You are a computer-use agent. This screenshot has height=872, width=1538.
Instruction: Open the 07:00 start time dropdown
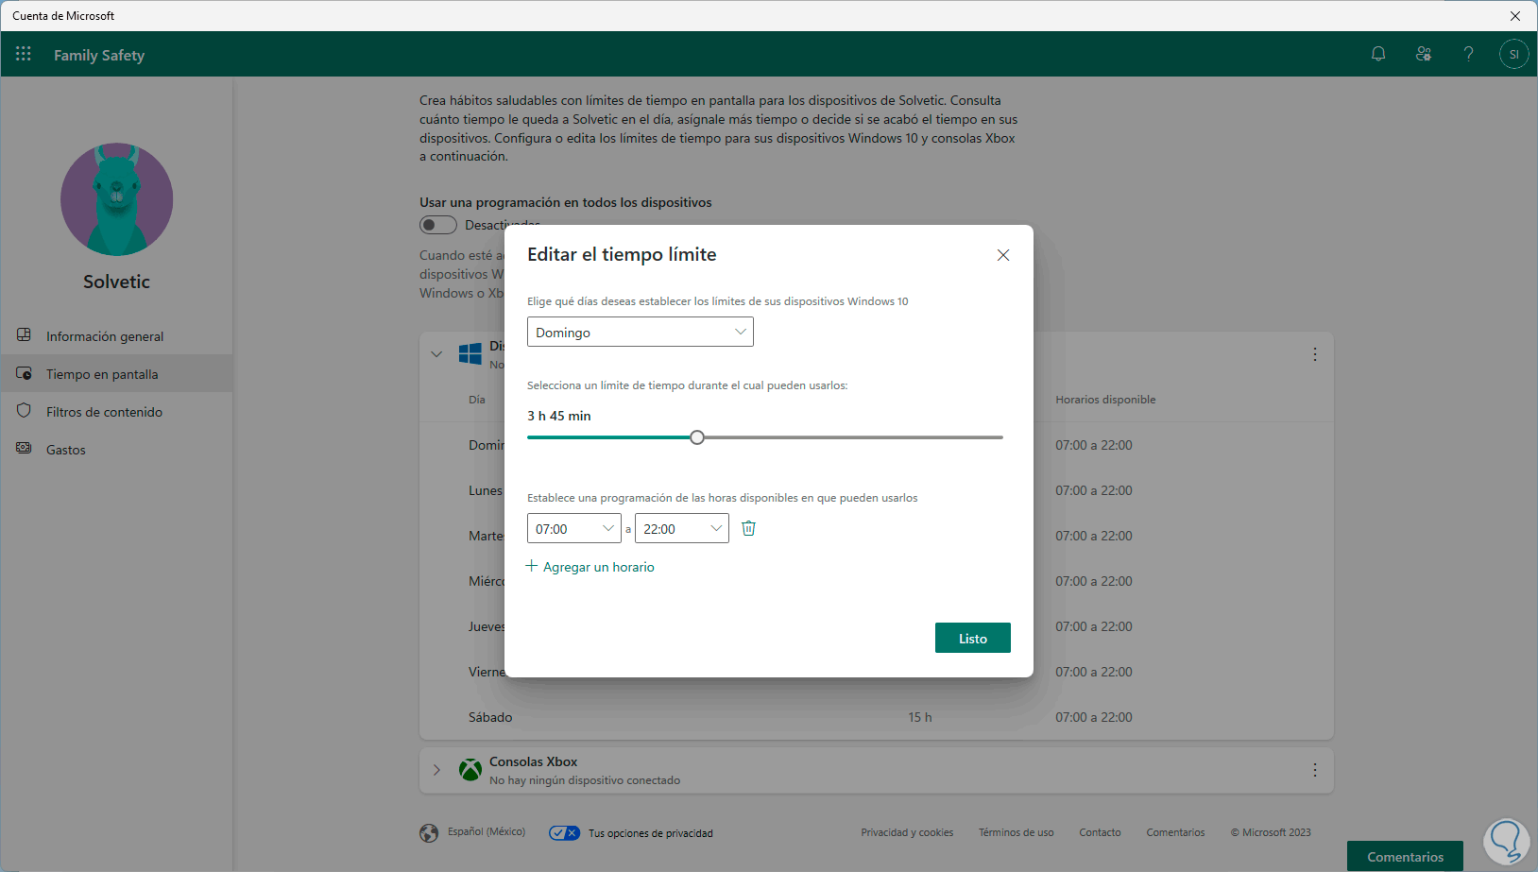pyautogui.click(x=574, y=528)
